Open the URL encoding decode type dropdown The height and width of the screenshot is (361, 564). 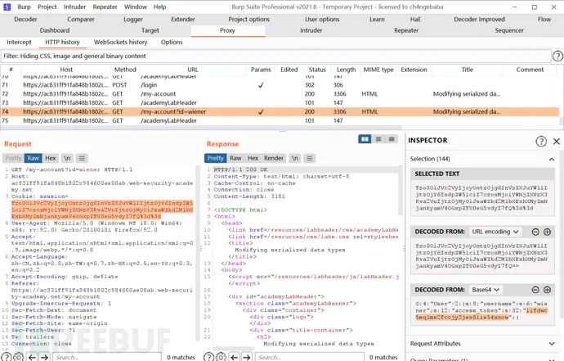point(495,232)
